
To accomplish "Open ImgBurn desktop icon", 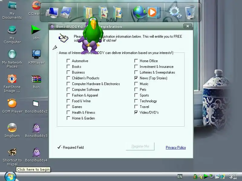I will (x=12, y=130).
